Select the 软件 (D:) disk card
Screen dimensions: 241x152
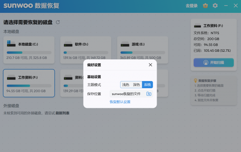pyautogui.click(x=86, y=50)
